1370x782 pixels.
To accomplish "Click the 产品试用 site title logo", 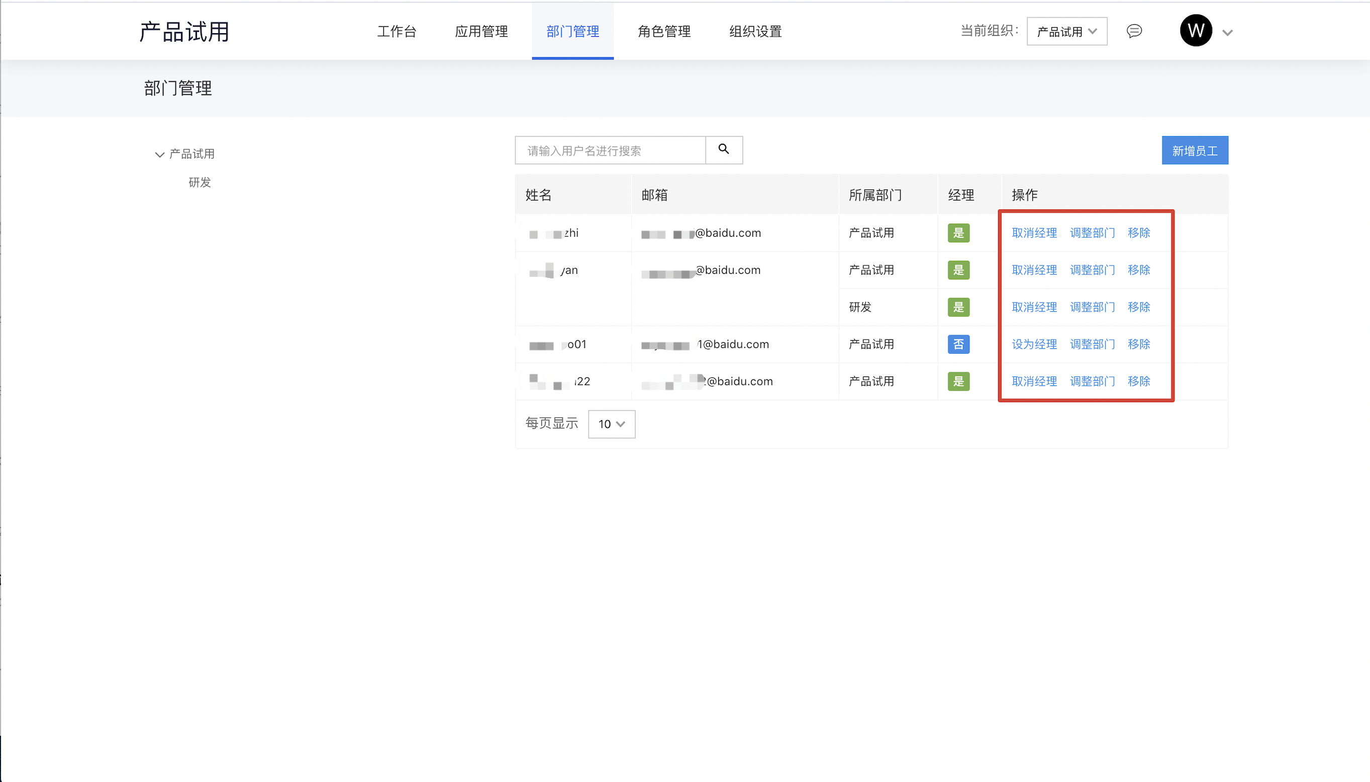I will (x=184, y=32).
